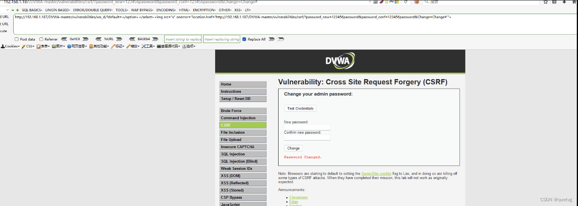This screenshot has height=206, width=578.
Task: Uncheck the Replace All checkbox
Action: [244, 39]
